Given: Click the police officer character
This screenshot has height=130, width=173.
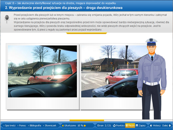Looking at the screenshot, I should [152, 79].
